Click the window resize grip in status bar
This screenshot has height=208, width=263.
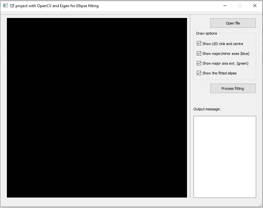260,205
